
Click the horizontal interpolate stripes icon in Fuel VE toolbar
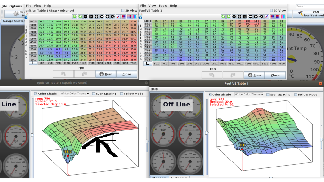pyautogui.click(x=272, y=17)
